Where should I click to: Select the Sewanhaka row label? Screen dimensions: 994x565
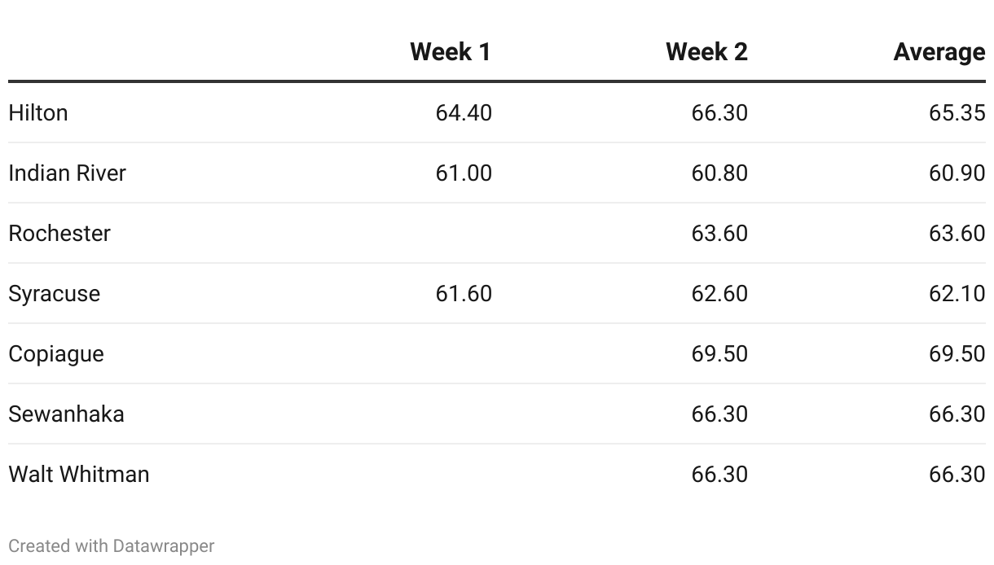pyautogui.click(x=67, y=414)
